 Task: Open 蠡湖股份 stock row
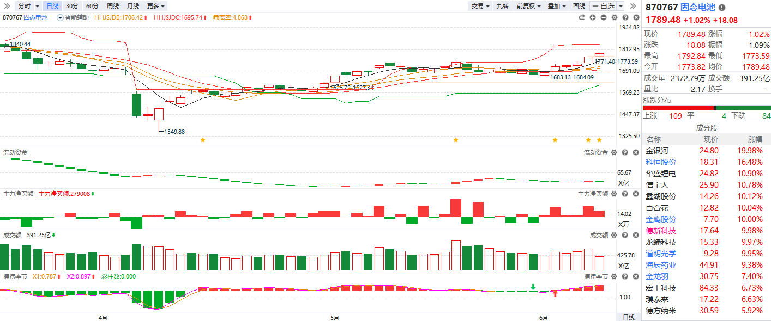pos(706,196)
